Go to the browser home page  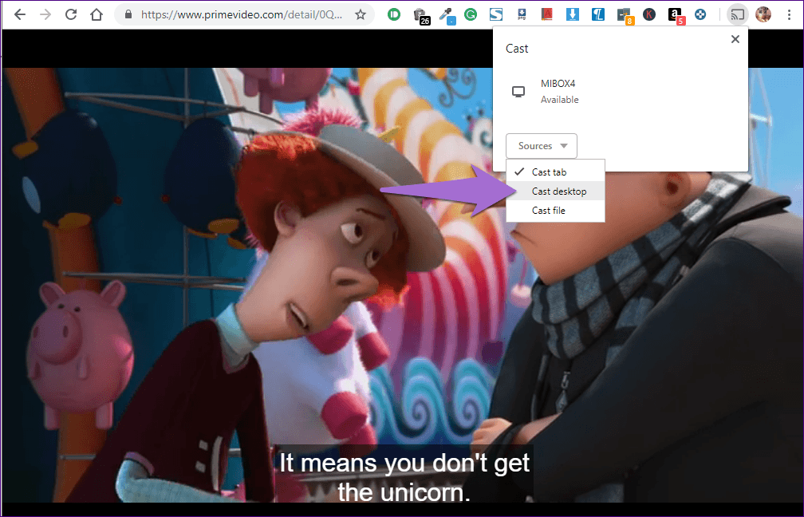tap(97, 14)
